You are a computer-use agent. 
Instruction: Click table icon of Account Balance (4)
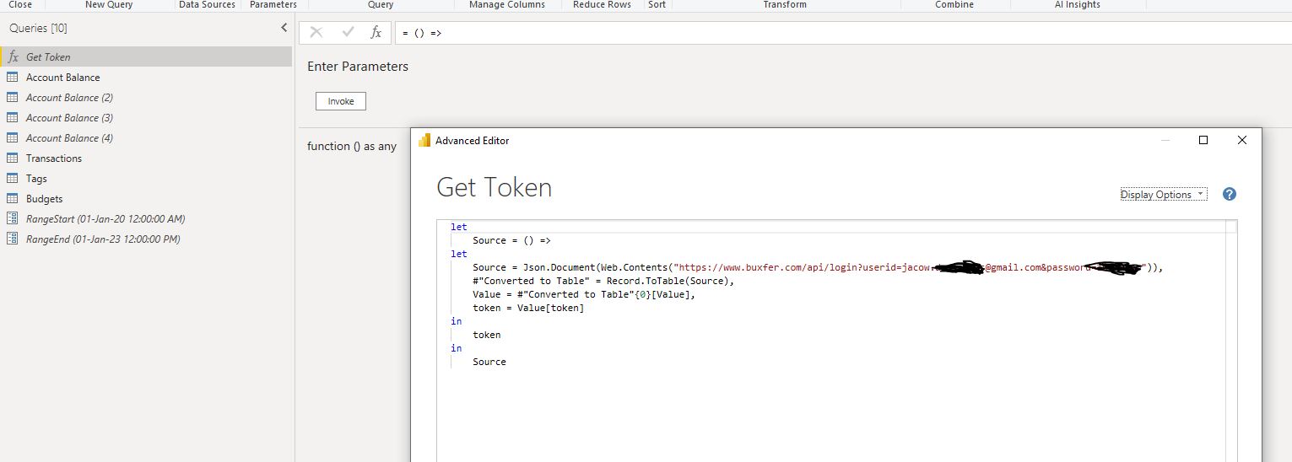coord(13,137)
